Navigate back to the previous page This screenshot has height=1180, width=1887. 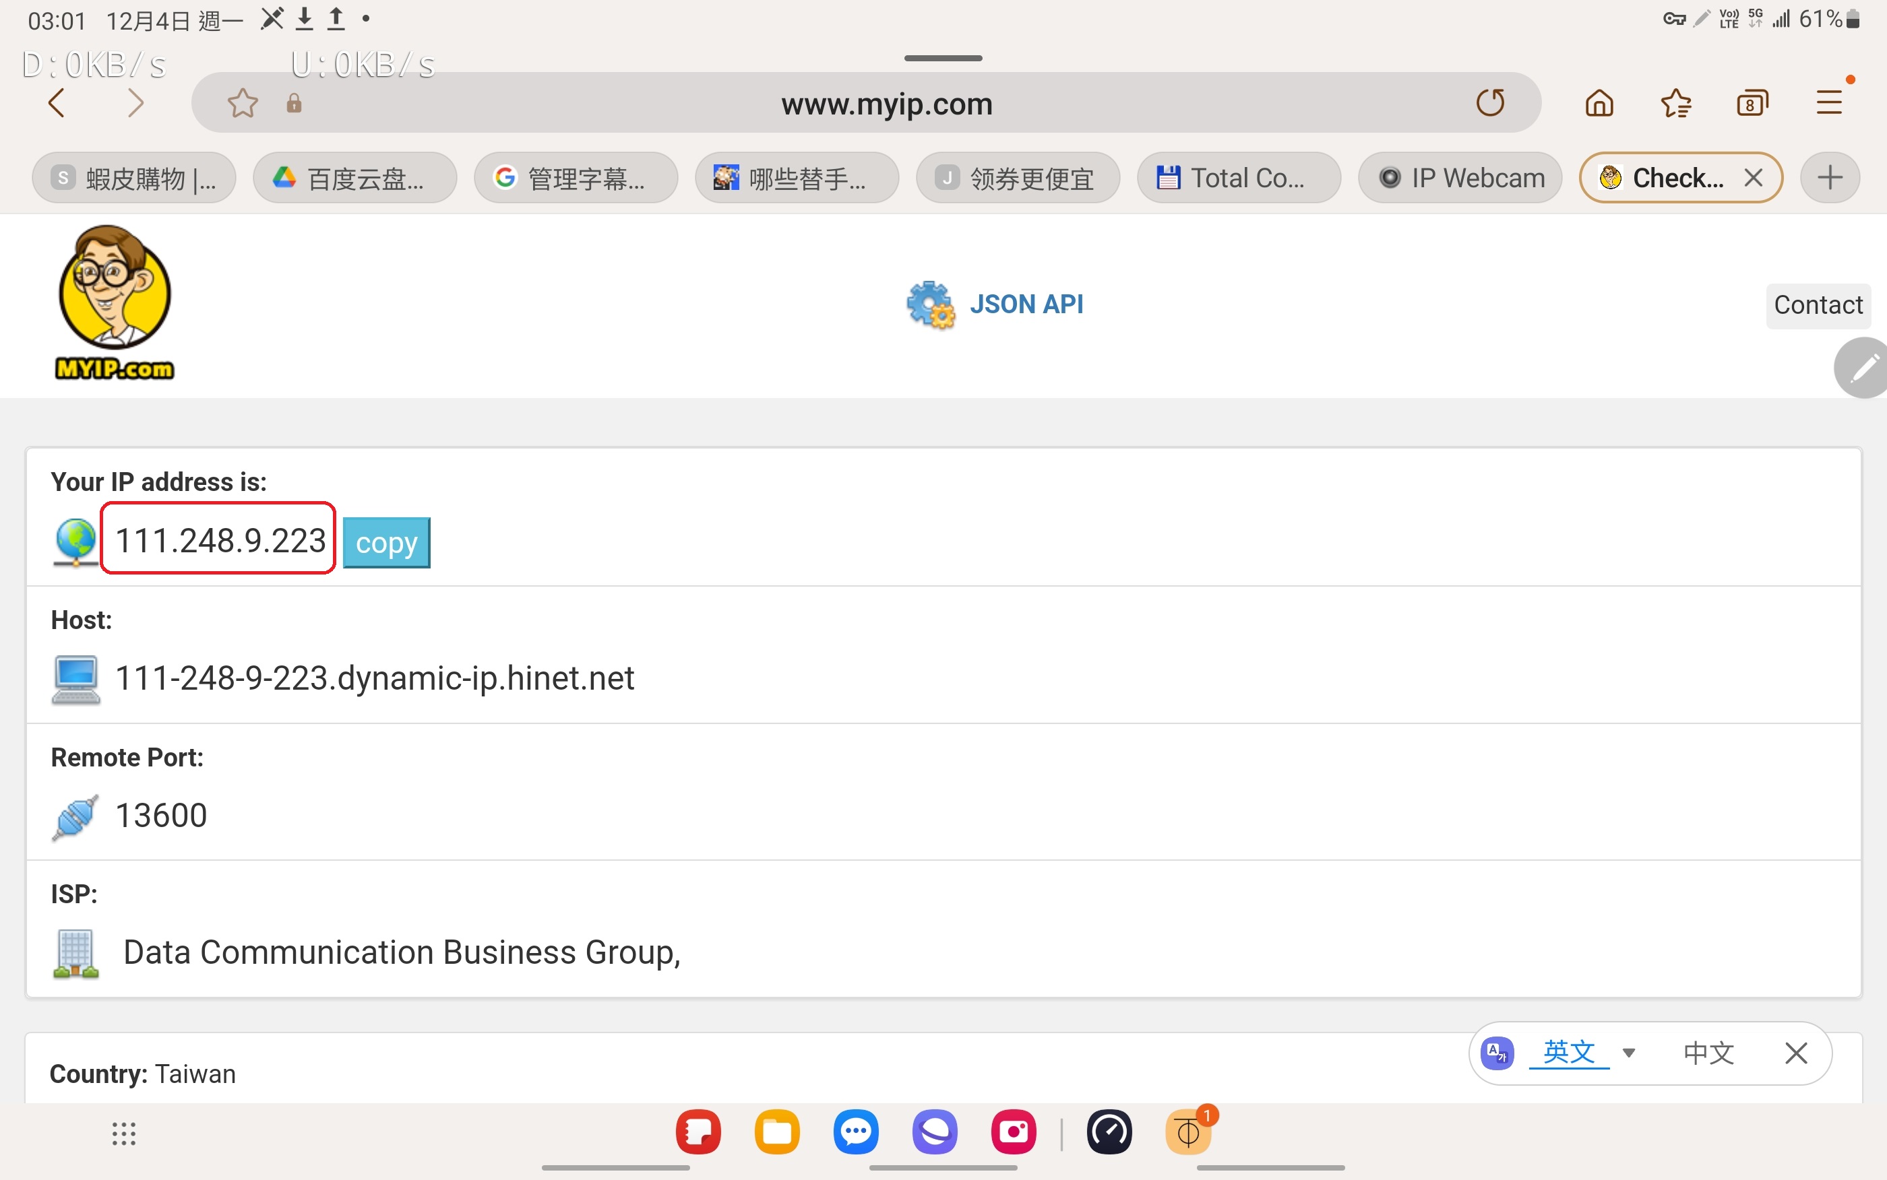pos(55,102)
